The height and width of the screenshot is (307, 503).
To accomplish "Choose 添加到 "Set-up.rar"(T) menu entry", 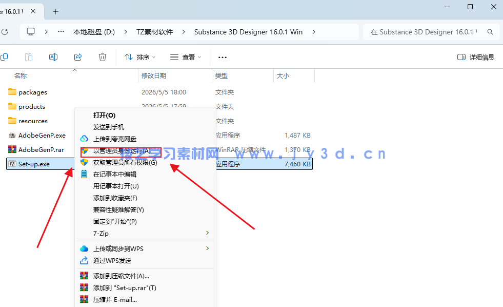I will pos(145,287).
